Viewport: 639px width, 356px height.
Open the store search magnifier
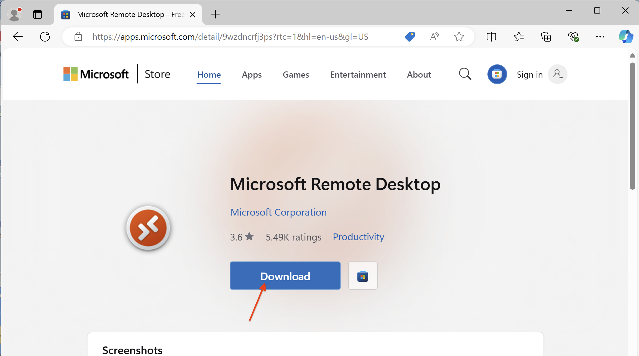465,74
